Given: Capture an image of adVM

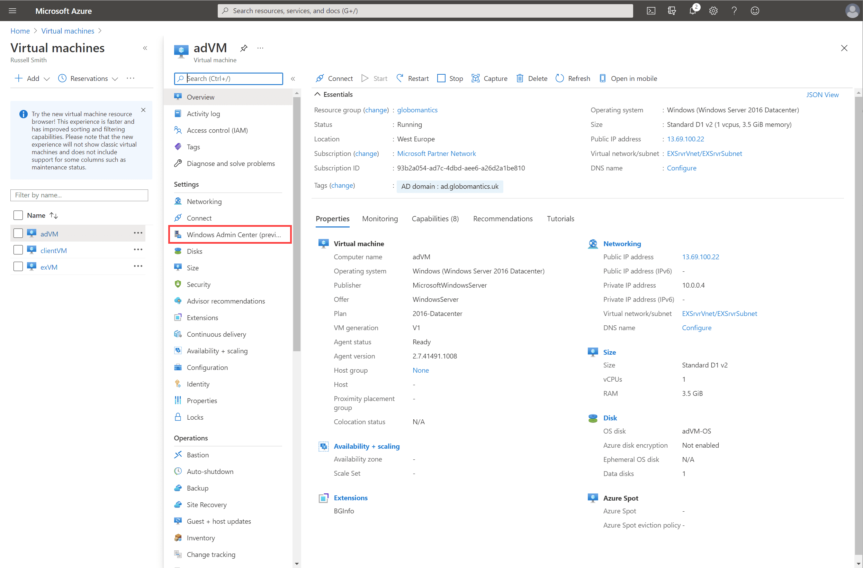Looking at the screenshot, I should click(x=489, y=78).
